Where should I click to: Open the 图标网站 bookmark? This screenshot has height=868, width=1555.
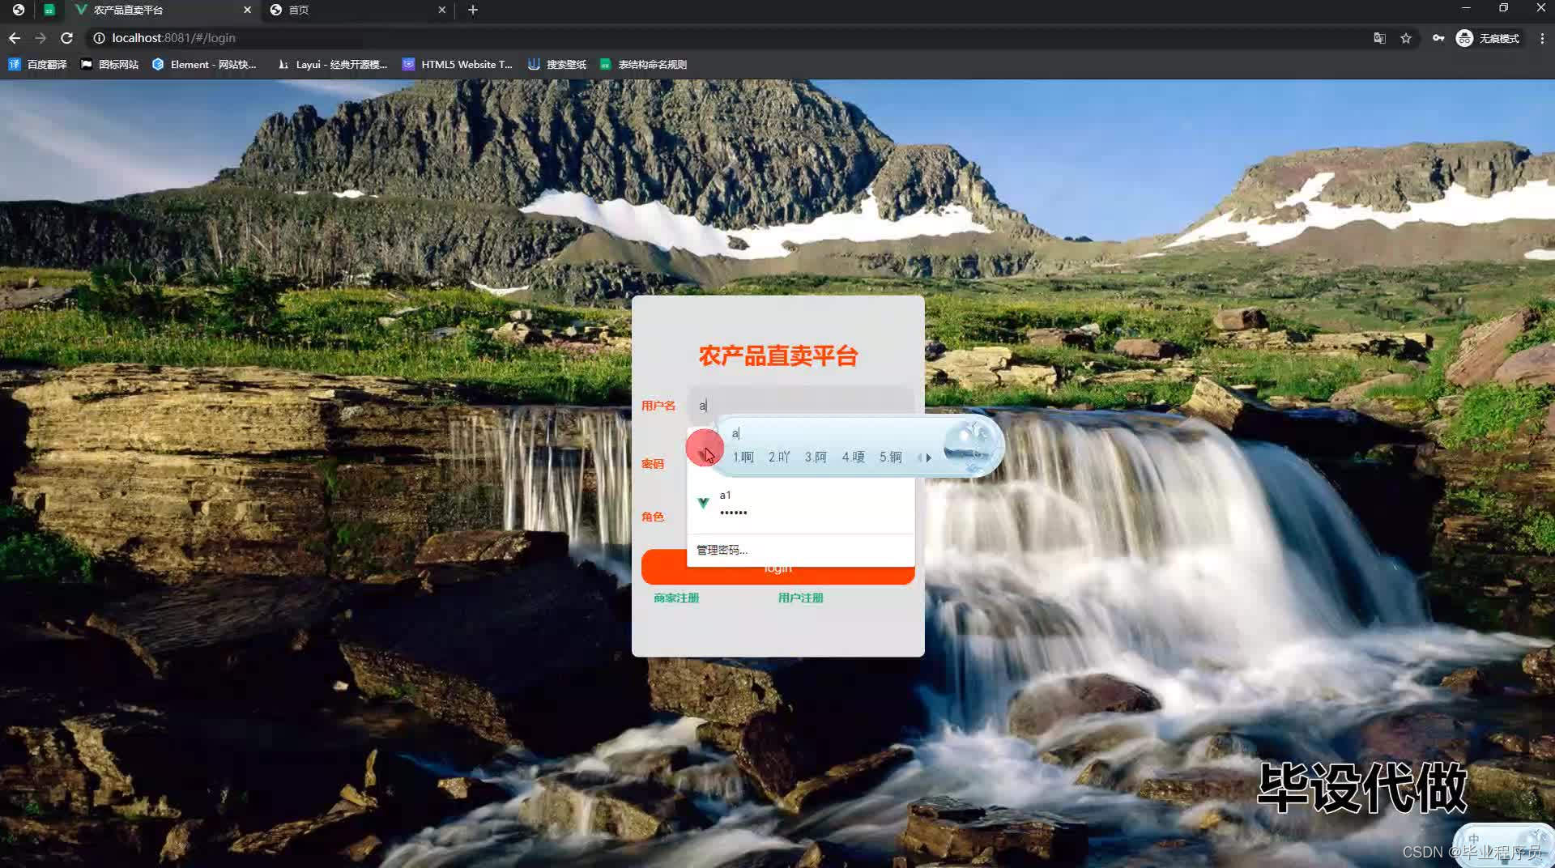coord(109,64)
